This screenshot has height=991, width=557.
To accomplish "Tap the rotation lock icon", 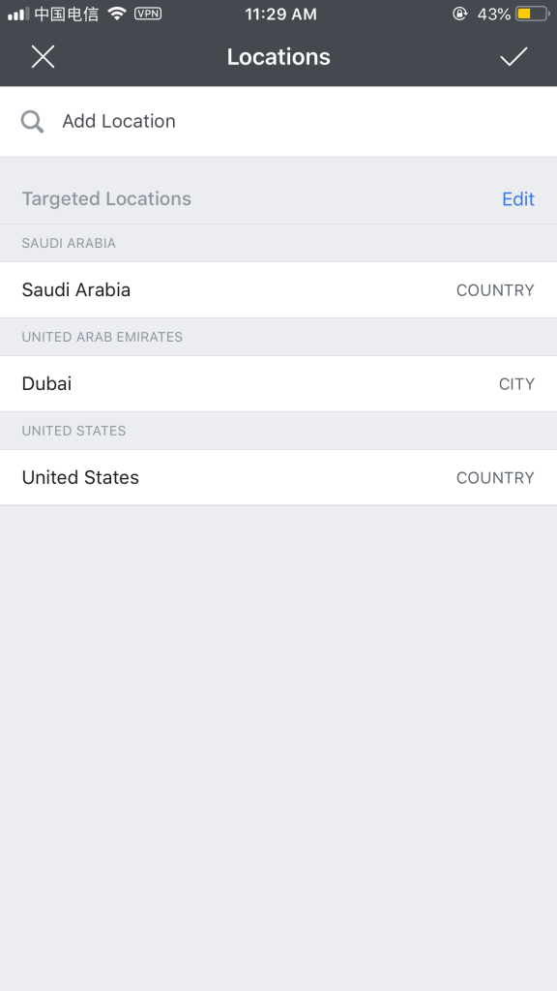I will click(x=460, y=14).
